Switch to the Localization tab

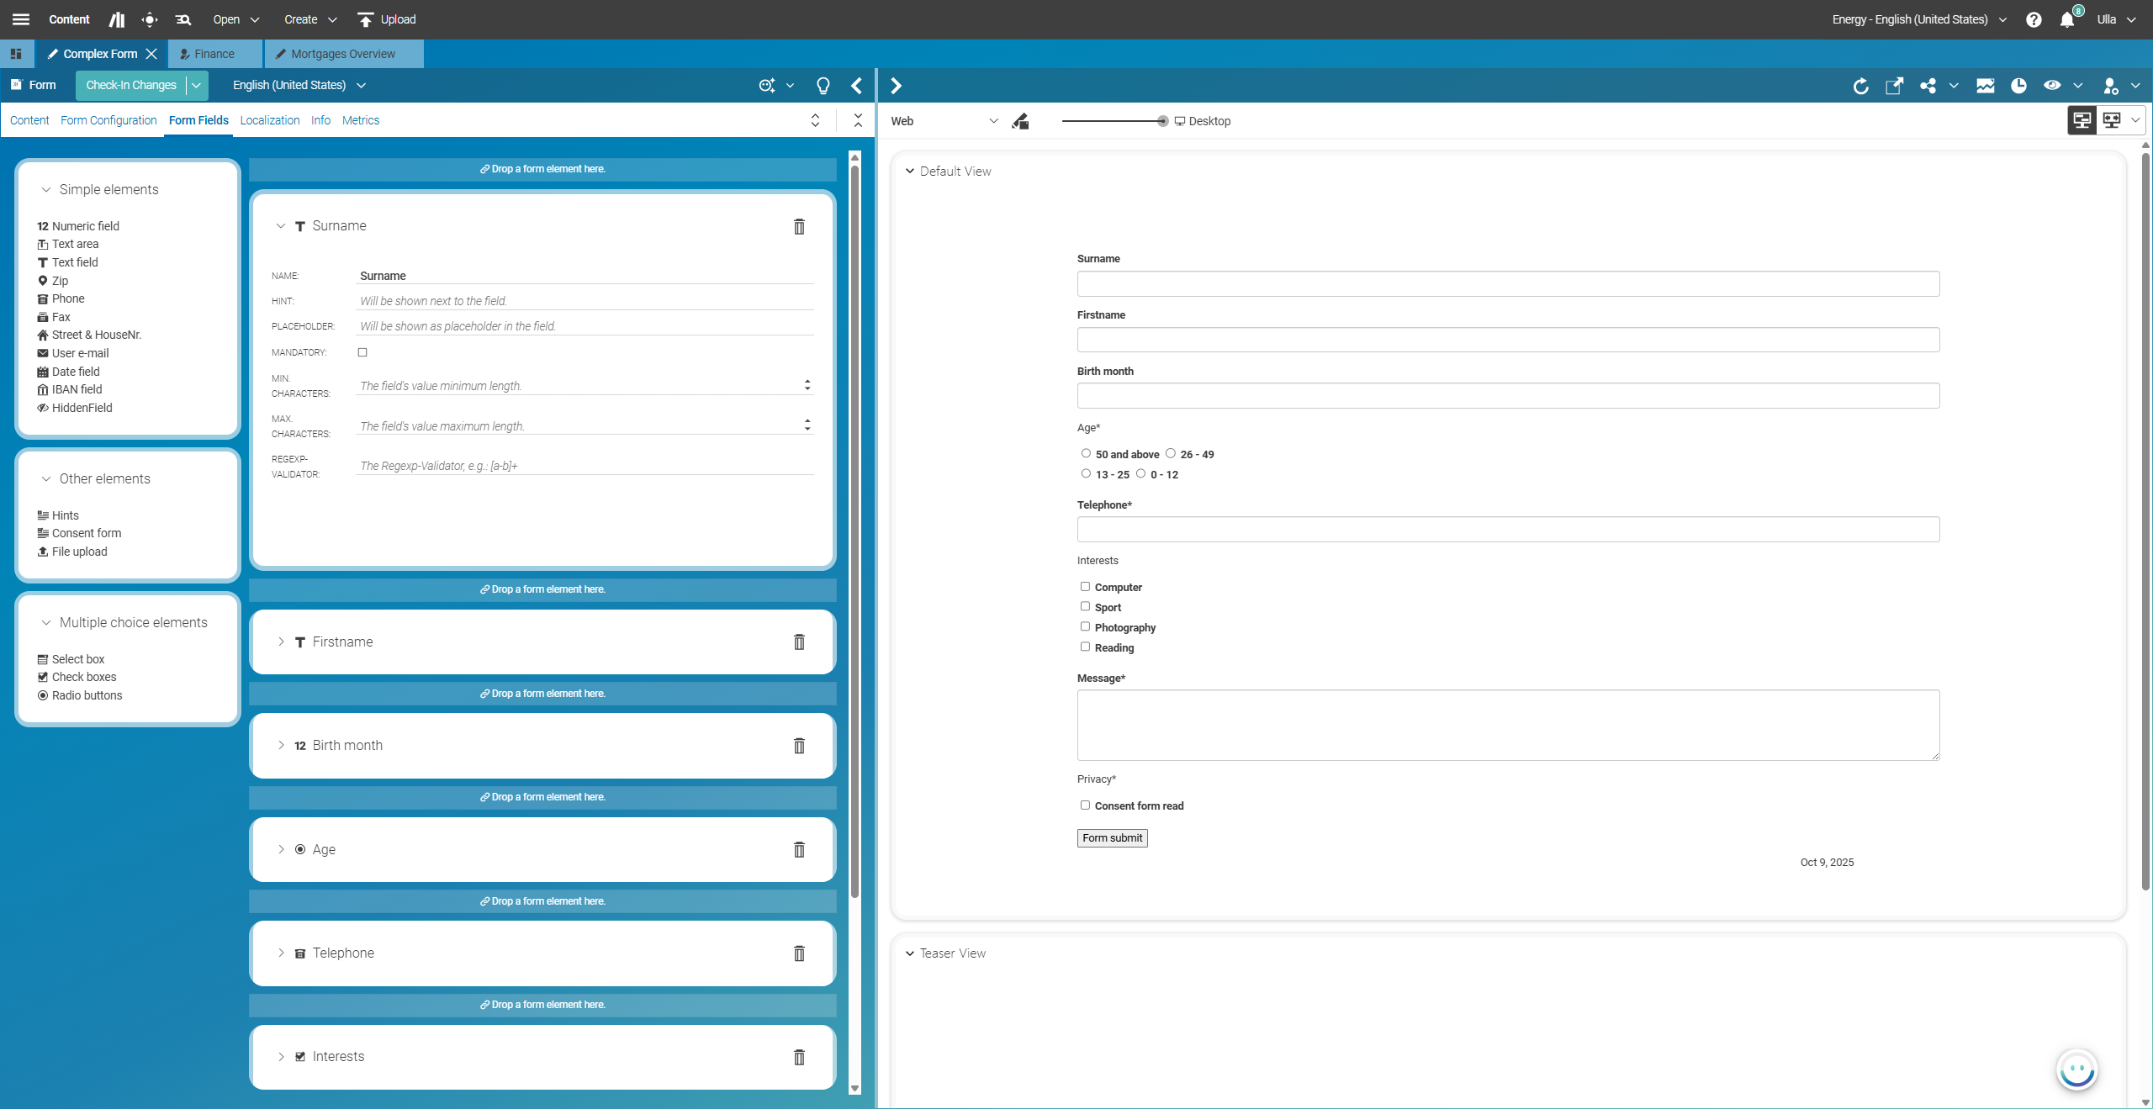(x=269, y=120)
